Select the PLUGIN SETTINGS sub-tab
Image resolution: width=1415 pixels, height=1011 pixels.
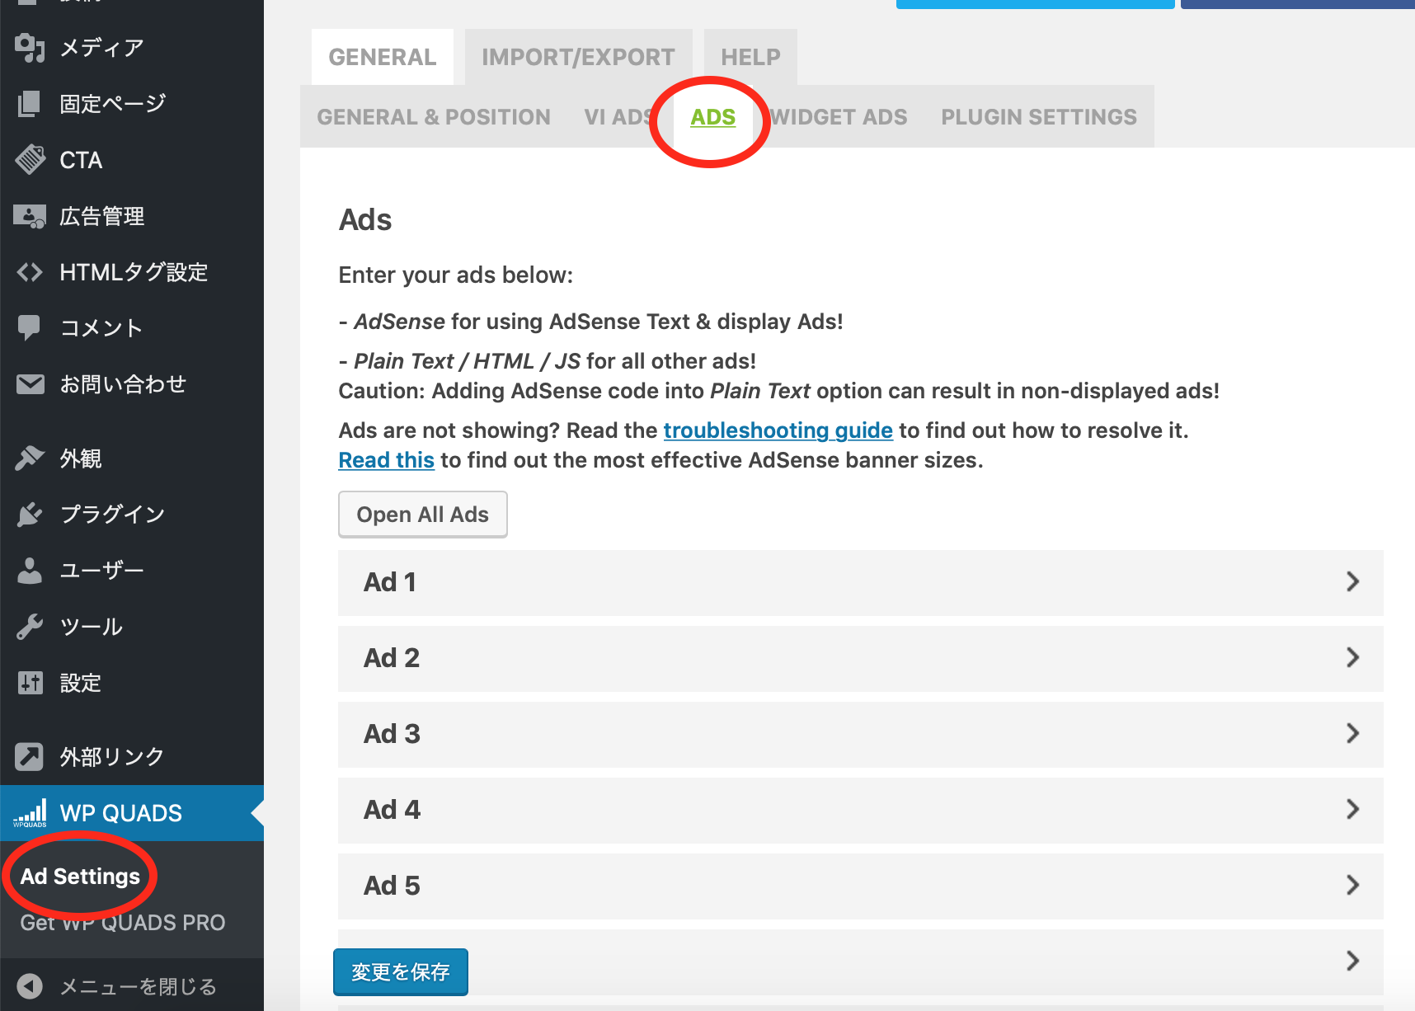coord(1039,117)
